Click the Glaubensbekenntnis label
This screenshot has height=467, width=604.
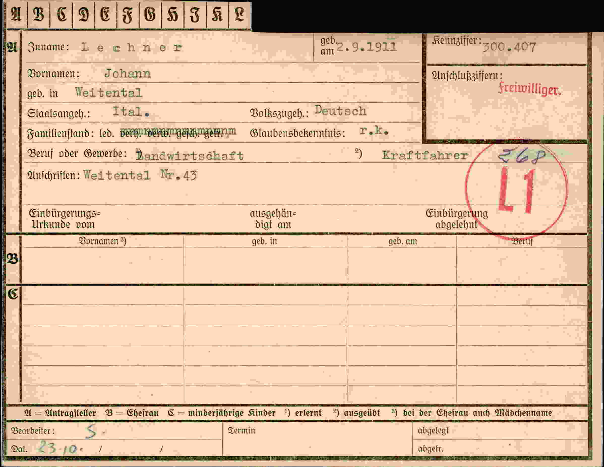click(x=297, y=133)
